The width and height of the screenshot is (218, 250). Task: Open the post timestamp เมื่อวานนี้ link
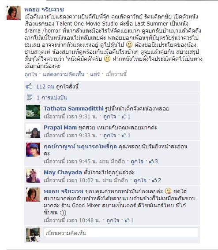[116, 74]
